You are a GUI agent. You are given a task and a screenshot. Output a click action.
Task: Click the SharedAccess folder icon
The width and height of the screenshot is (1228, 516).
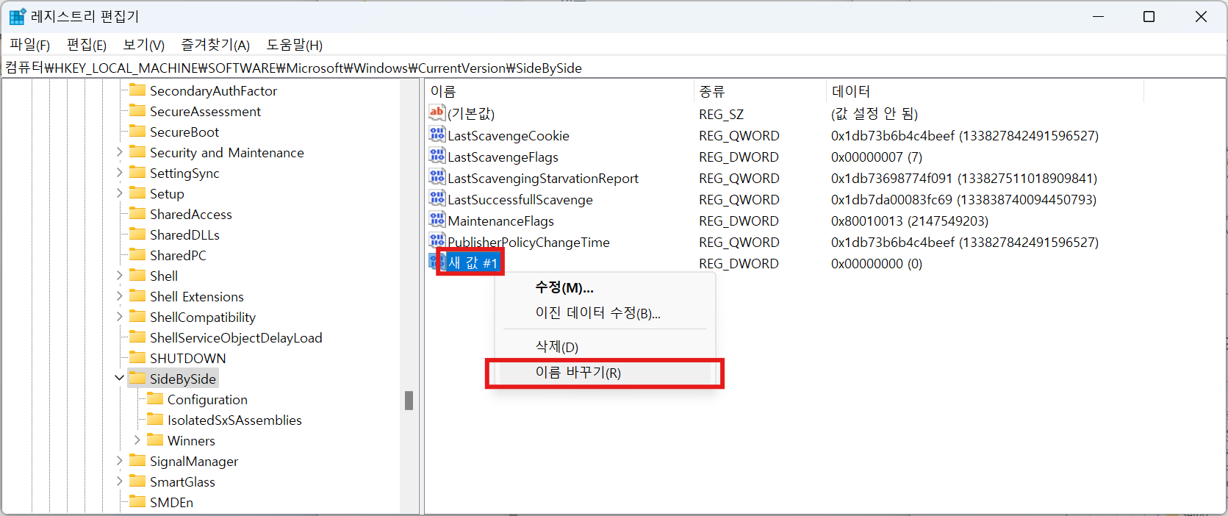coord(137,214)
